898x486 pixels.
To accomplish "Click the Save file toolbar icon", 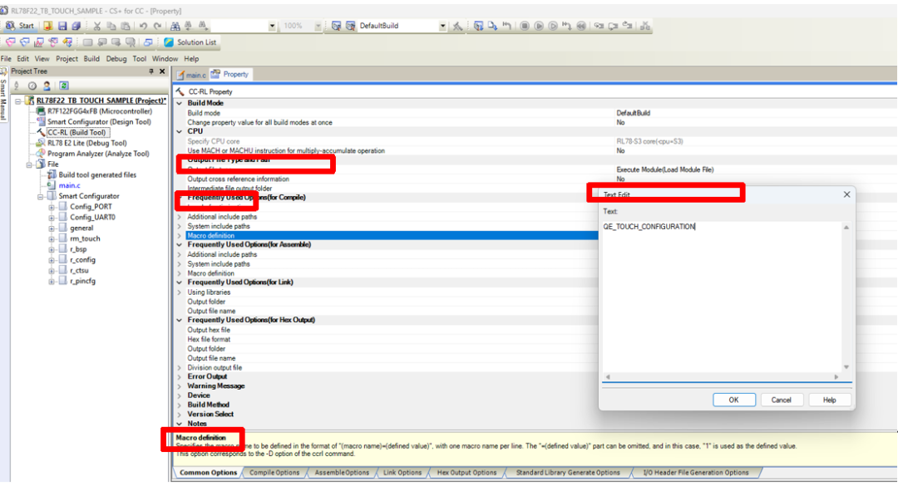I will pos(62,26).
